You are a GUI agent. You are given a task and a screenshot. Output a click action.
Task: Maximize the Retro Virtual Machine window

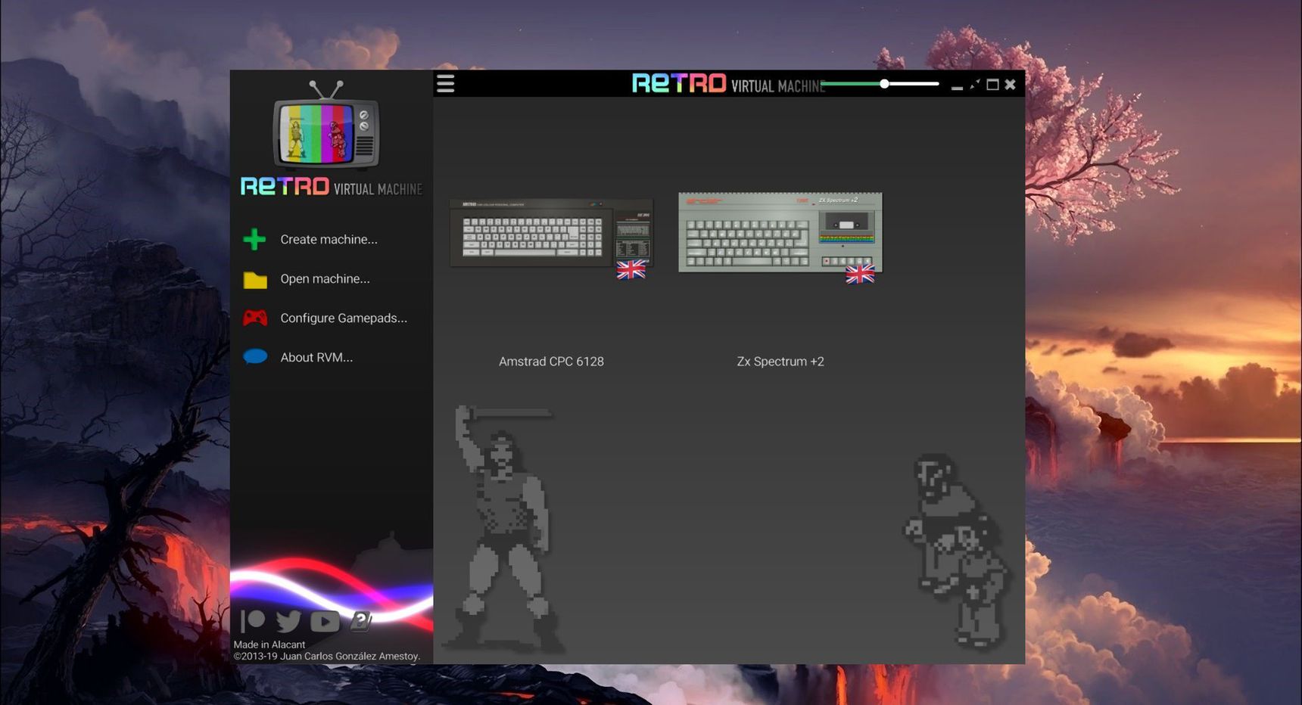point(992,85)
